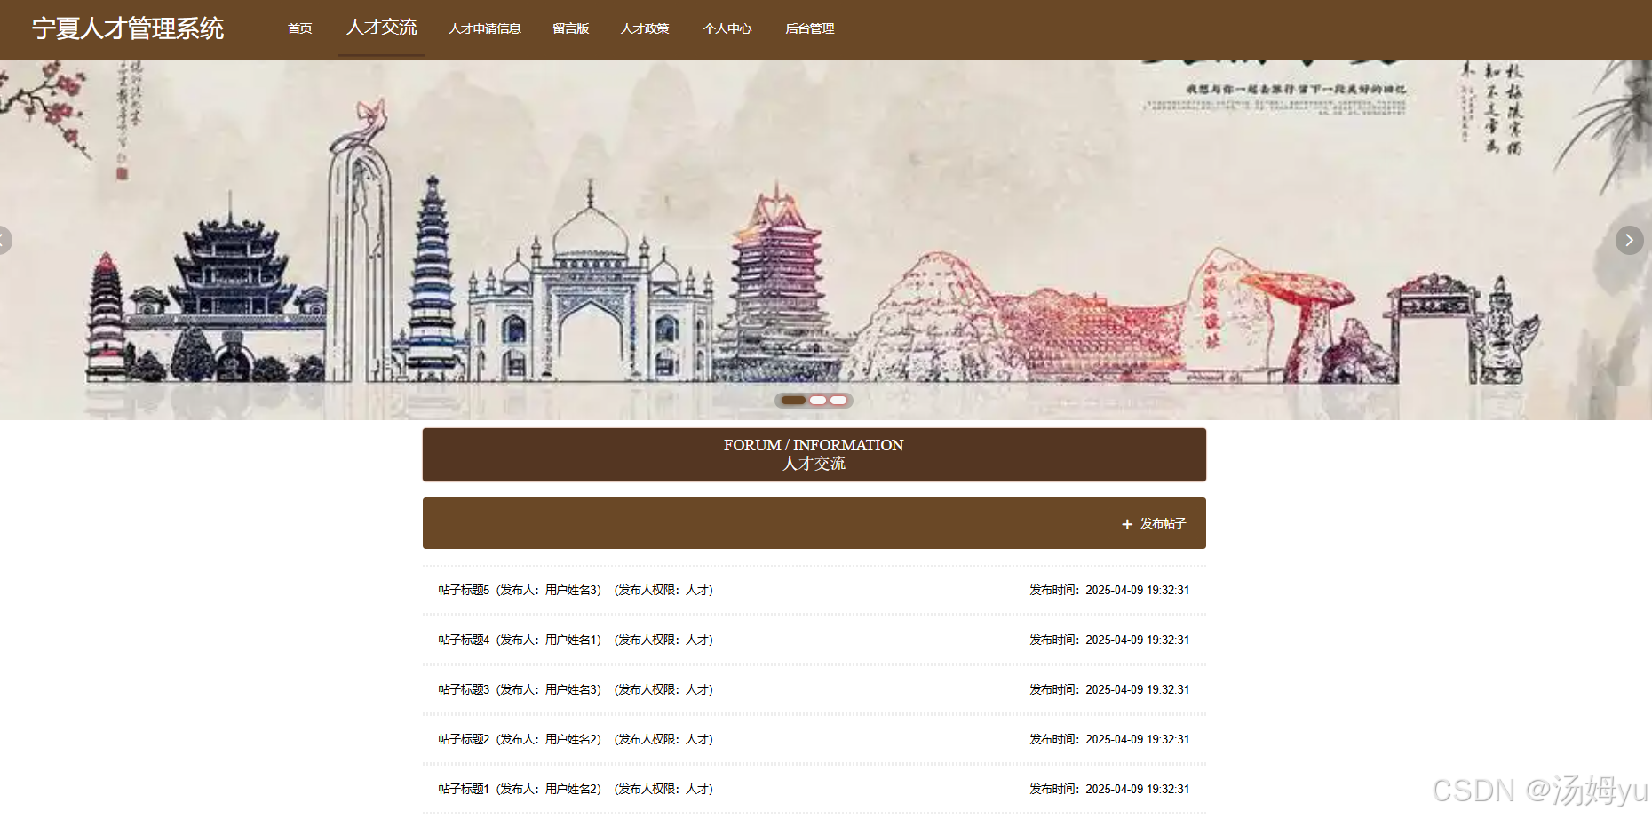
Task: Open the post titled 帖子标题2
Action: [x=464, y=739]
